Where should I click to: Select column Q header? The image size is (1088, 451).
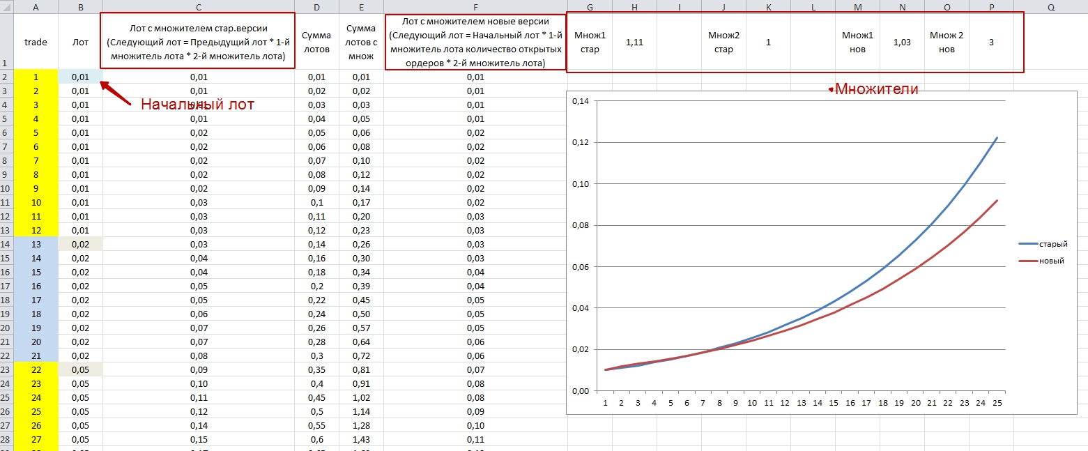1050,6
